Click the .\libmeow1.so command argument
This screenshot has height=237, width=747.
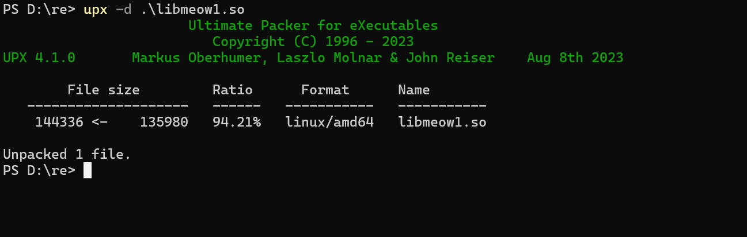[192, 10]
